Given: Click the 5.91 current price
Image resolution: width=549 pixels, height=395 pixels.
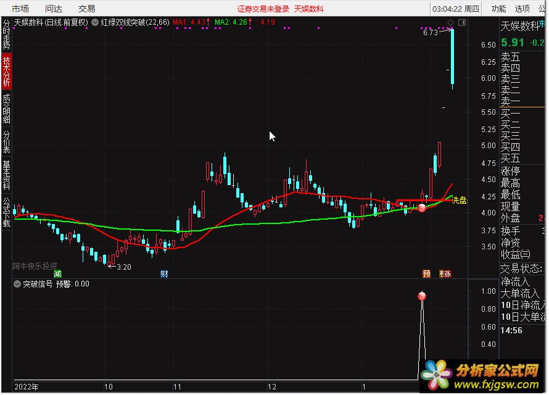Looking at the screenshot, I should pos(512,43).
